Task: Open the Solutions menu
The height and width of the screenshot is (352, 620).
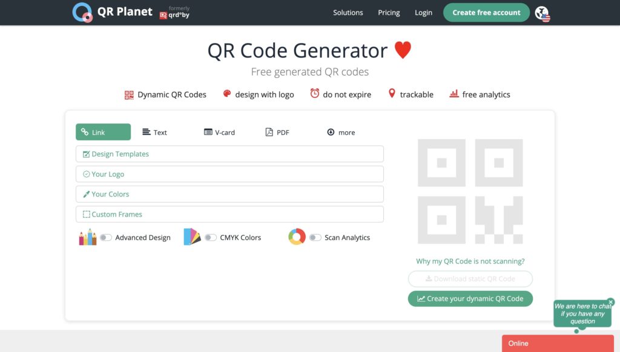Action: pyautogui.click(x=348, y=13)
